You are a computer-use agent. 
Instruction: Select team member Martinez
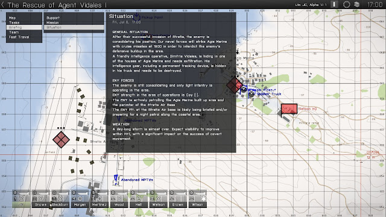coord(100,199)
